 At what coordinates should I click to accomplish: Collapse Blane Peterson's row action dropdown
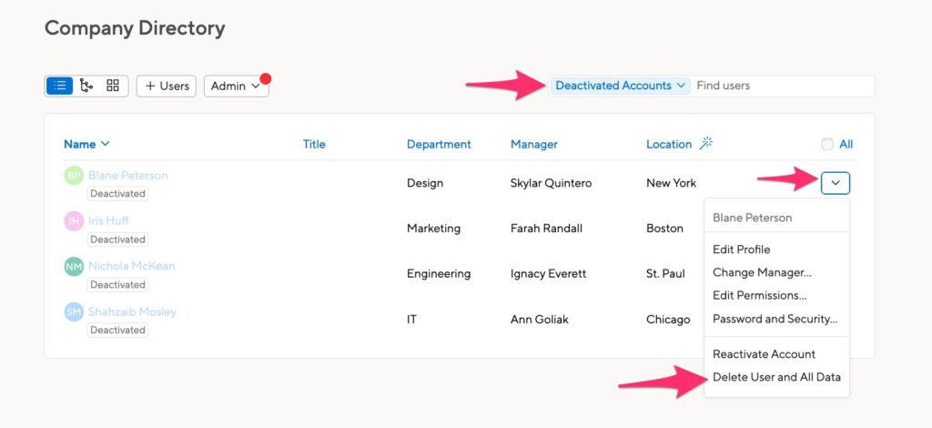(x=836, y=183)
